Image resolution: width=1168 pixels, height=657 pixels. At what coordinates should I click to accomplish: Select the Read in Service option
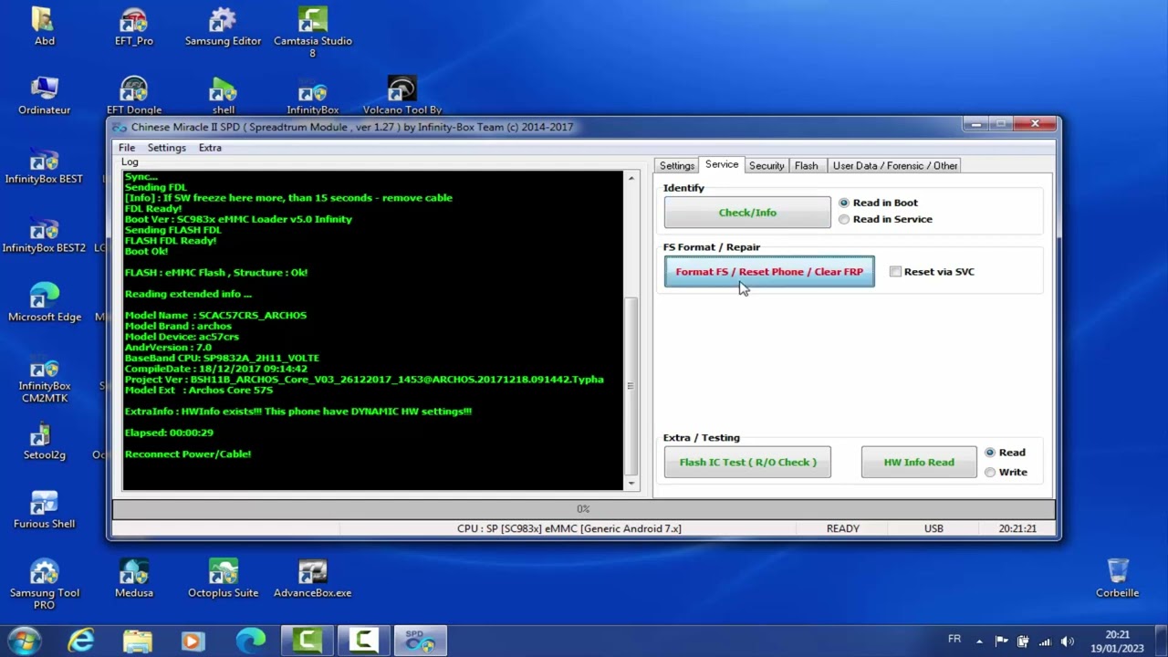point(885,219)
